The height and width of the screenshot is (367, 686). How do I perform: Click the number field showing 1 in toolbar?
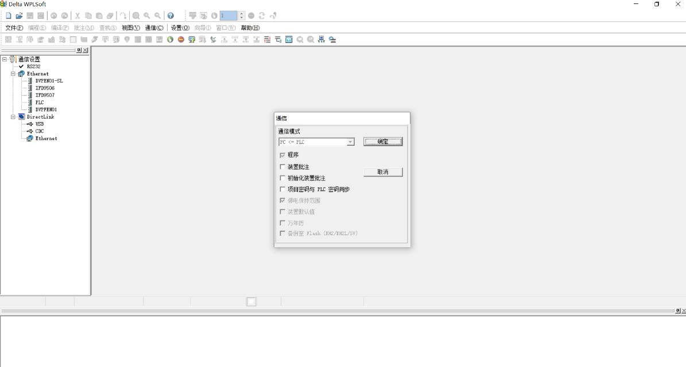[228, 15]
